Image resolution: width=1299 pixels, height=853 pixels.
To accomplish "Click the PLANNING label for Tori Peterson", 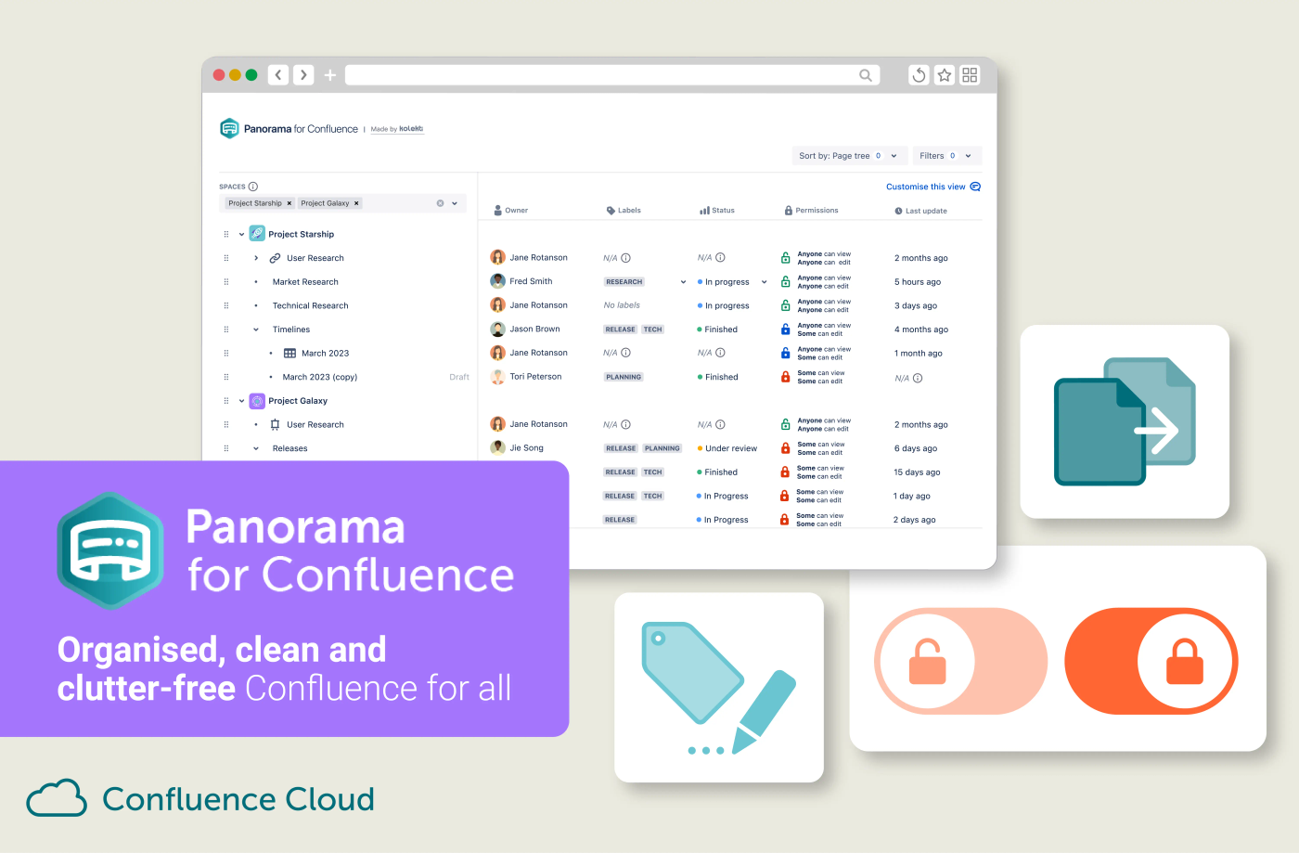I will (x=624, y=377).
